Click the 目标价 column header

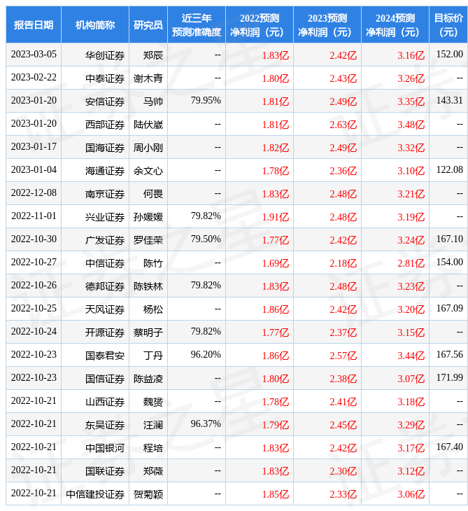pos(448,24)
